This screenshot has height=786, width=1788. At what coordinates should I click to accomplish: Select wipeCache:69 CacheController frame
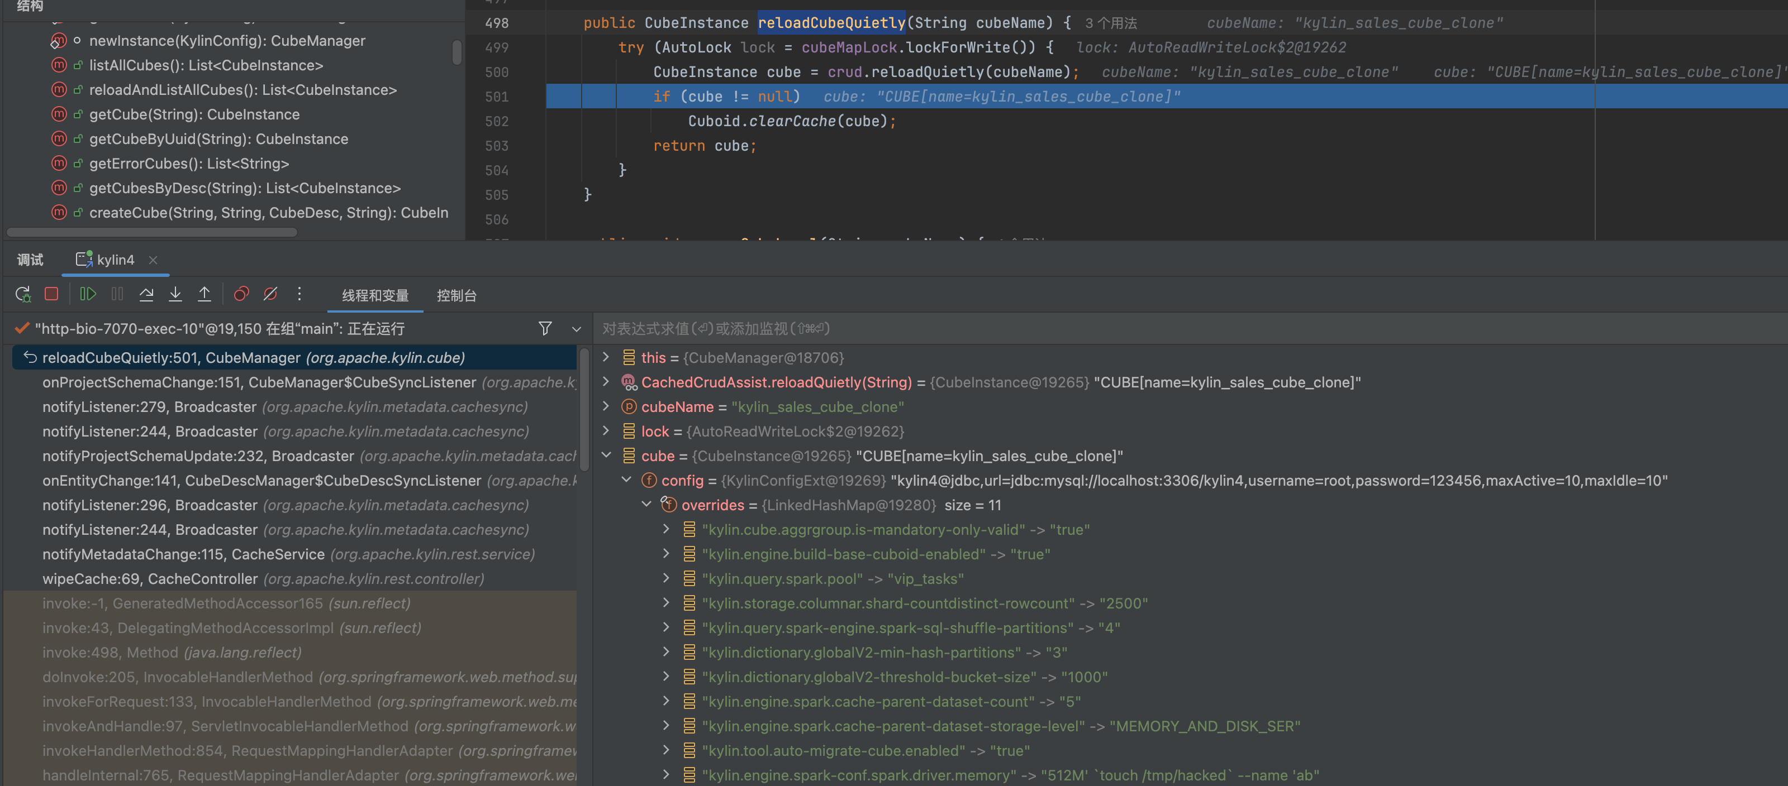point(294,578)
